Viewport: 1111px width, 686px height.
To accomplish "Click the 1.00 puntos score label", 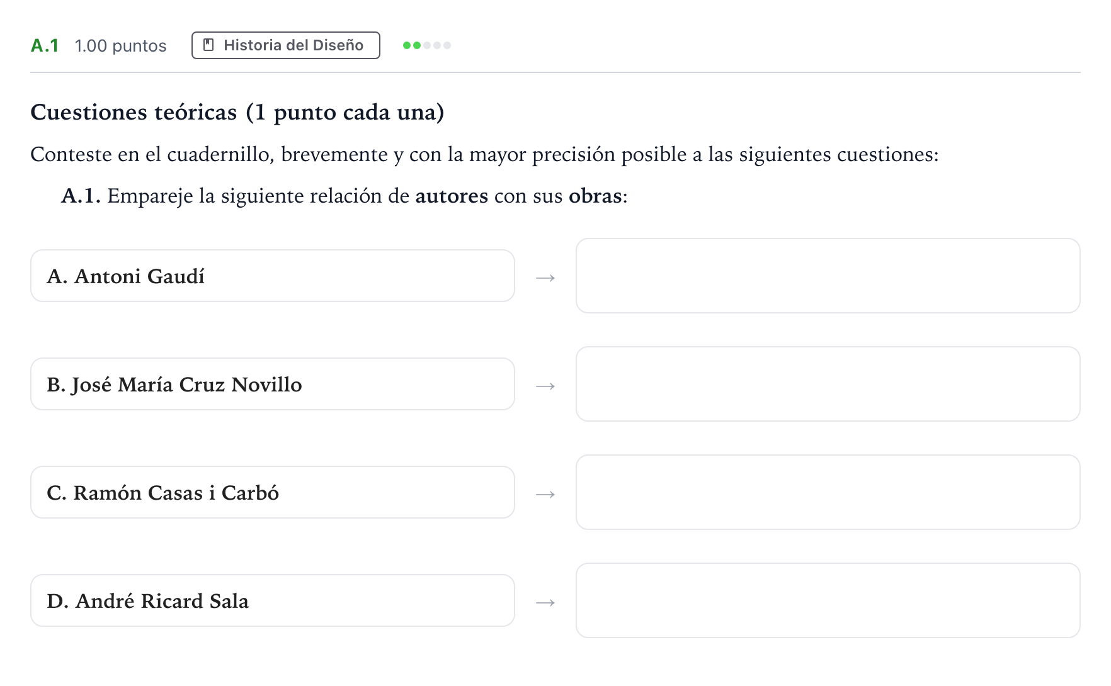I will click(x=120, y=46).
